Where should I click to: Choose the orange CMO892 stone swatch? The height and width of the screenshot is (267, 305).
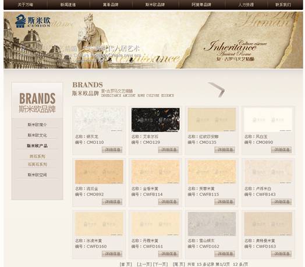pos(99,172)
